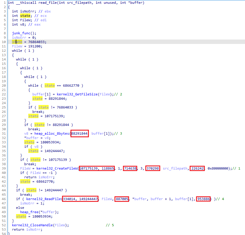Click the kernel32_CreateFileW function call
Image resolution: width=245 pixels, height=235 pixels.
coord(57,168)
